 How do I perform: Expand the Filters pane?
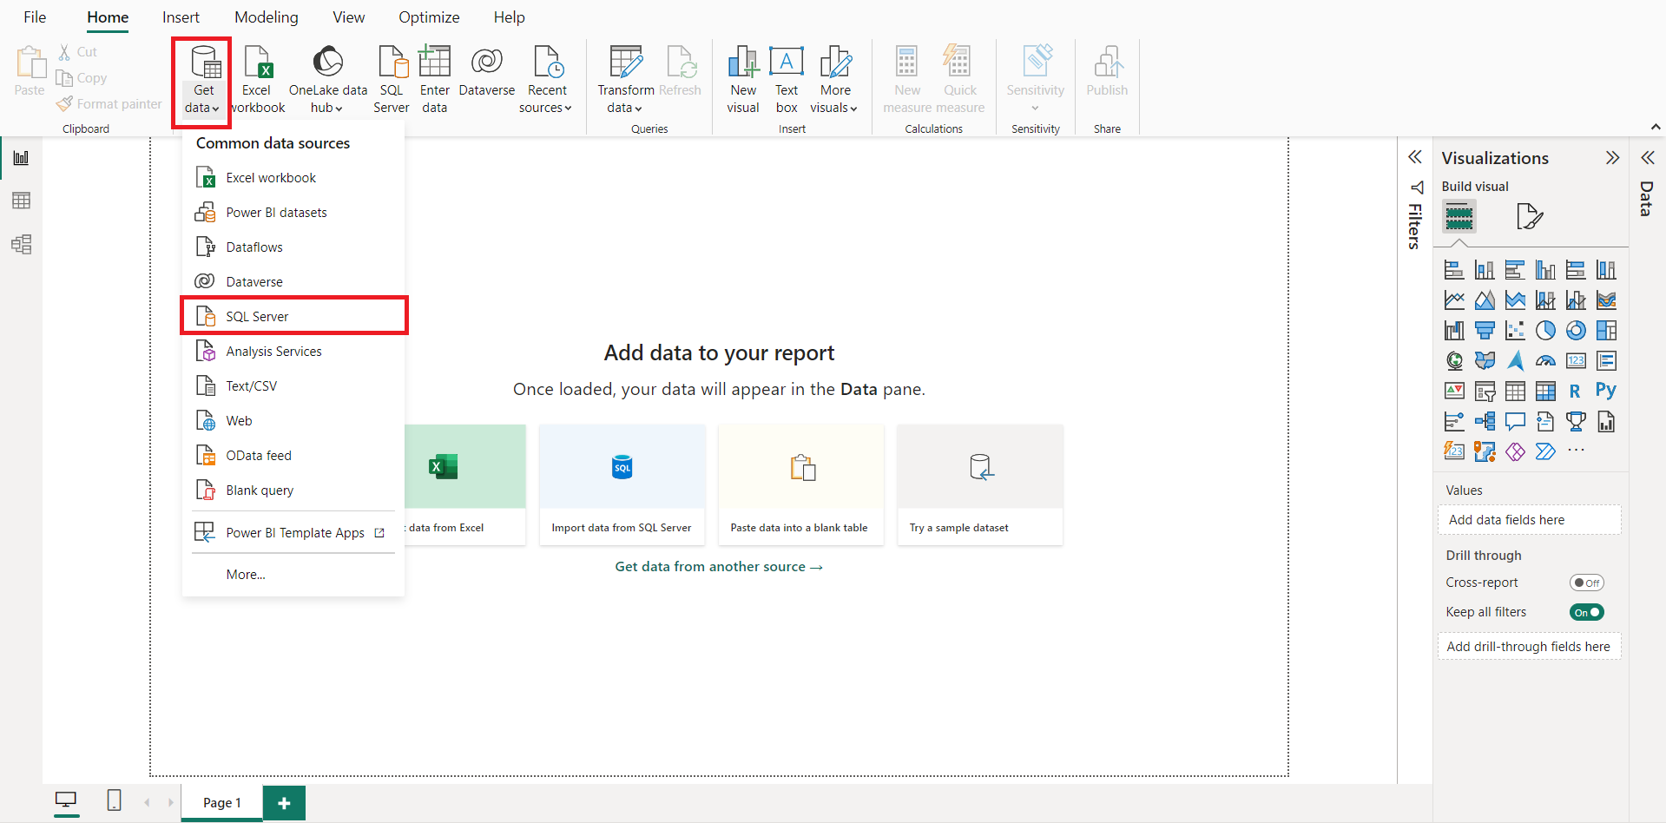click(x=1415, y=157)
